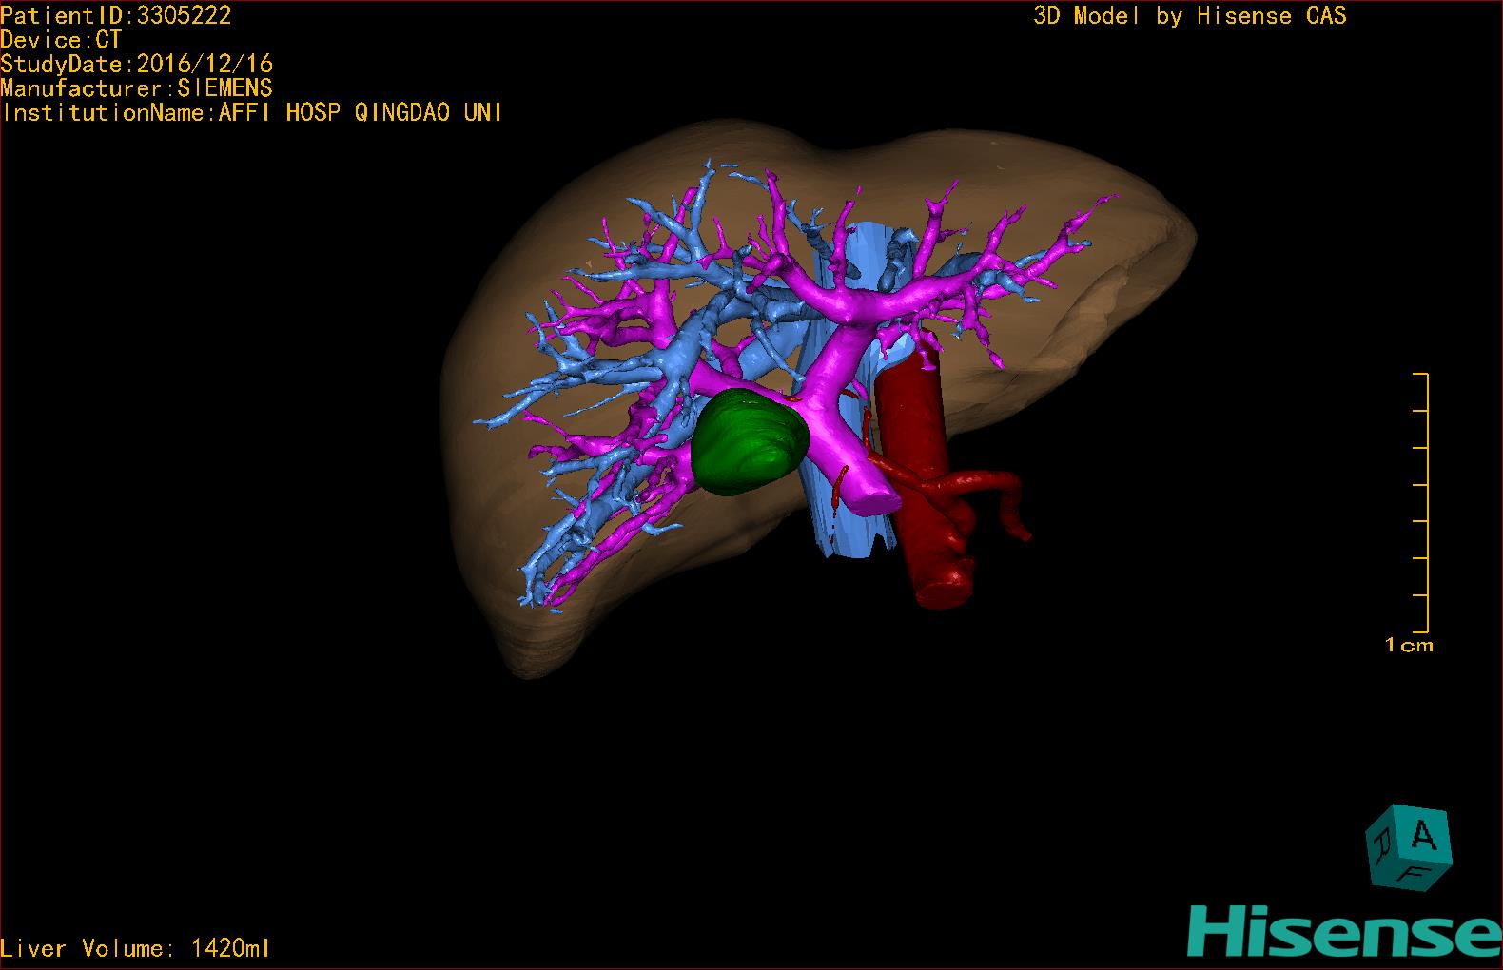The image size is (1503, 970).
Task: Click the orientation cube in the corner
Action: [x=1409, y=848]
